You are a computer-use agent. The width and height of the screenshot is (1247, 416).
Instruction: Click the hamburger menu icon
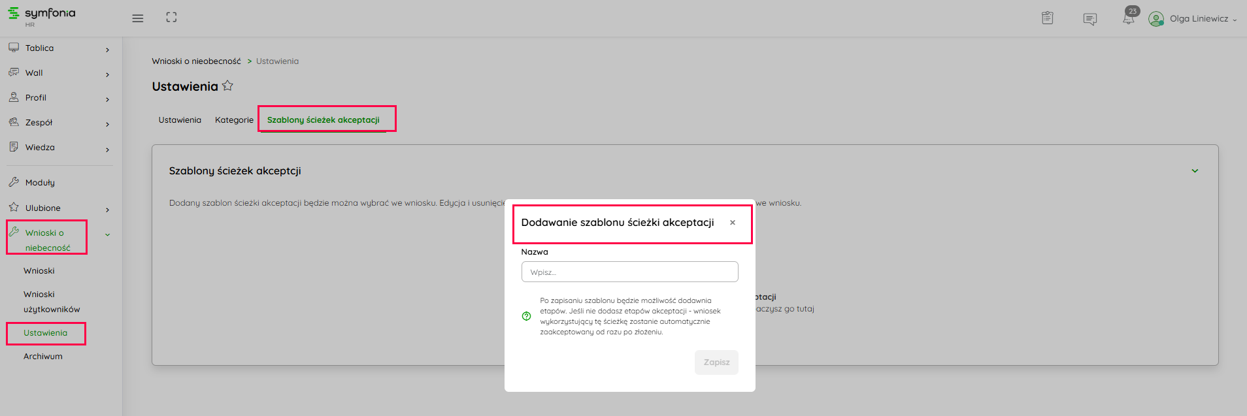pos(137,18)
